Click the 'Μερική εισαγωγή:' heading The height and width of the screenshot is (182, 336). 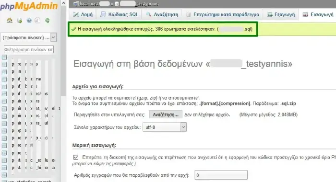pyautogui.click(x=94, y=146)
